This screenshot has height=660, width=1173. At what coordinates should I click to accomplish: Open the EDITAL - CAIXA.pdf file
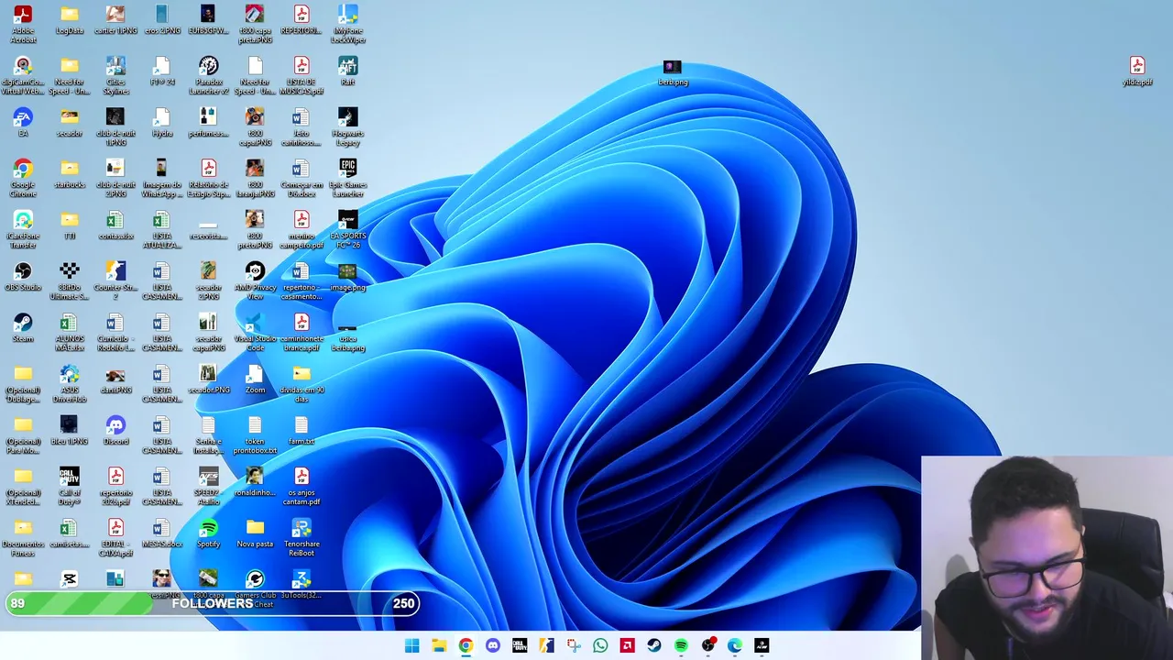[115, 537]
